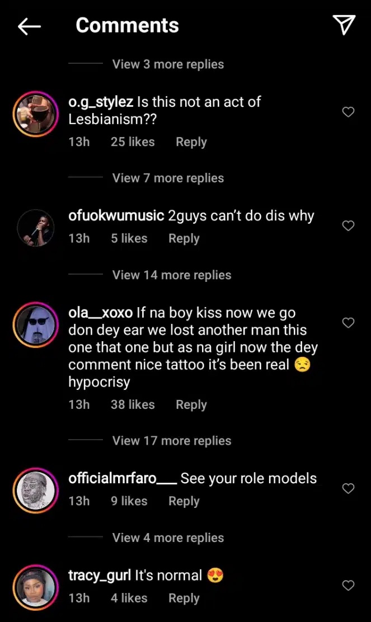Heart tracy_gurl's comment

348,586
